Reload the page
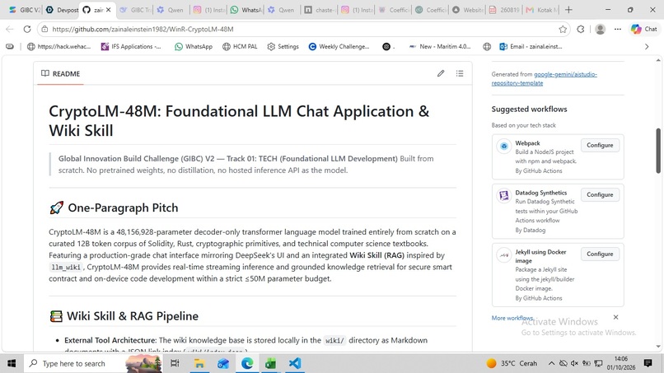664x373 pixels. tap(27, 29)
